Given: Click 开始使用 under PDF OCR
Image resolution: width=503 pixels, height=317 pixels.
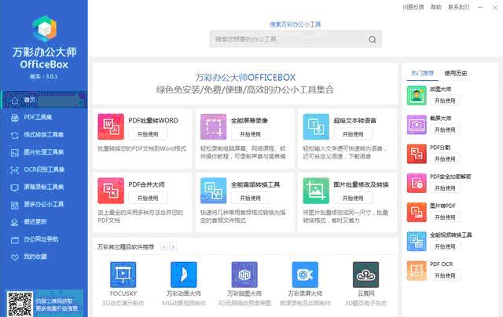Looking at the screenshot, I should tap(445, 275).
